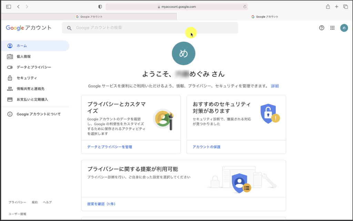
Task: Click the privacy customization illustration icon
Action: tap(164, 119)
